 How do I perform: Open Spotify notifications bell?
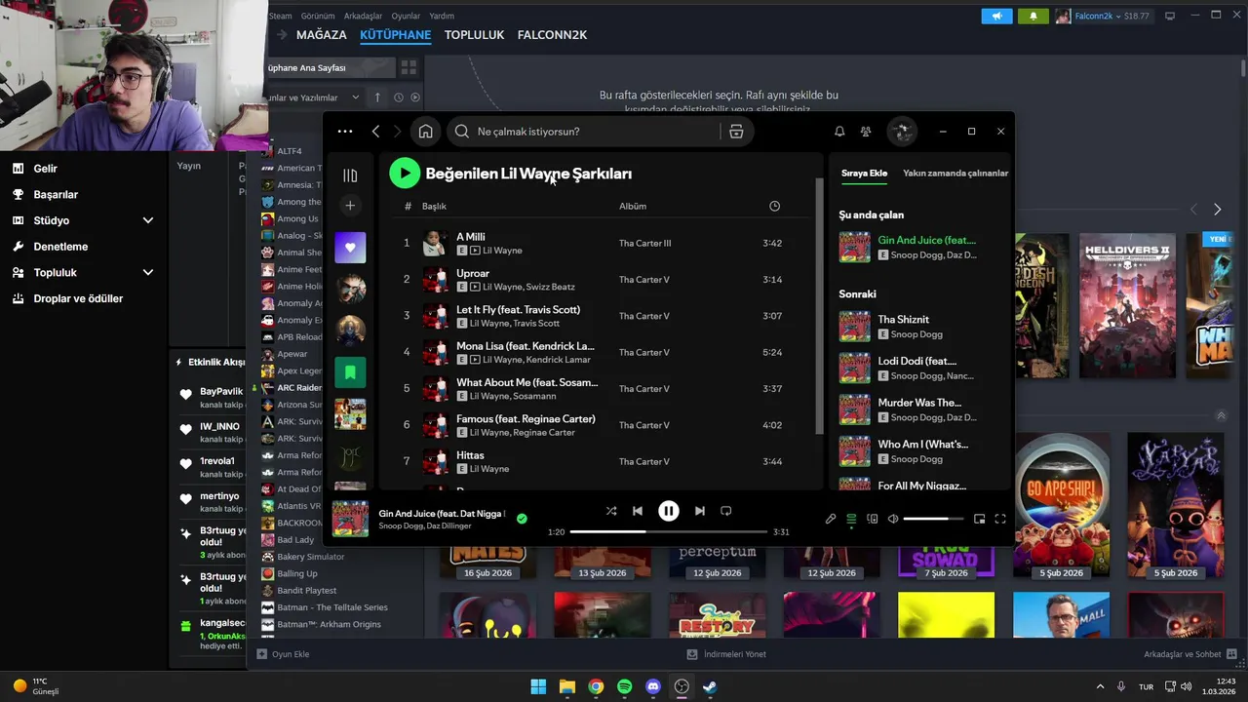click(x=839, y=131)
